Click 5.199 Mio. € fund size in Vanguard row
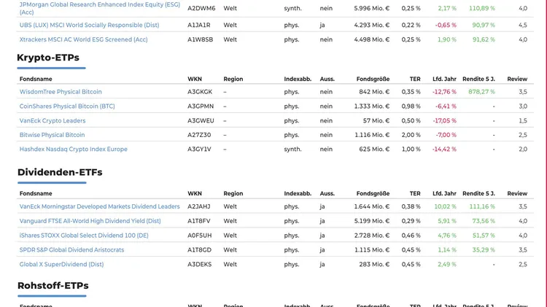 pyautogui.click(x=372, y=221)
